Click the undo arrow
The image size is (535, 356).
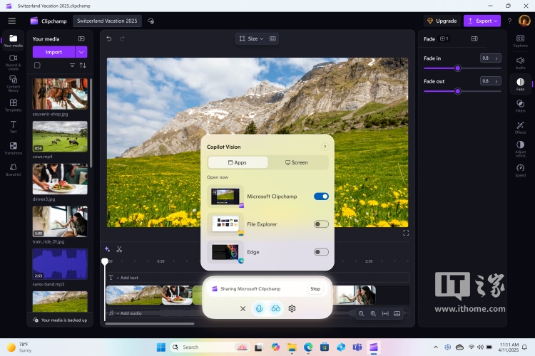coord(109,38)
